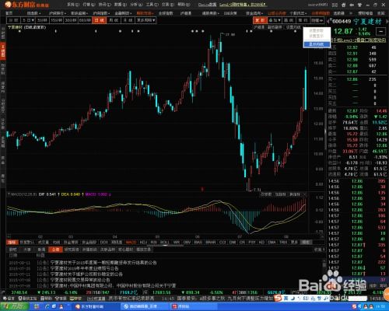The image size is (389, 311).
Task: Open the 帮助 menu
Action: 184,5
